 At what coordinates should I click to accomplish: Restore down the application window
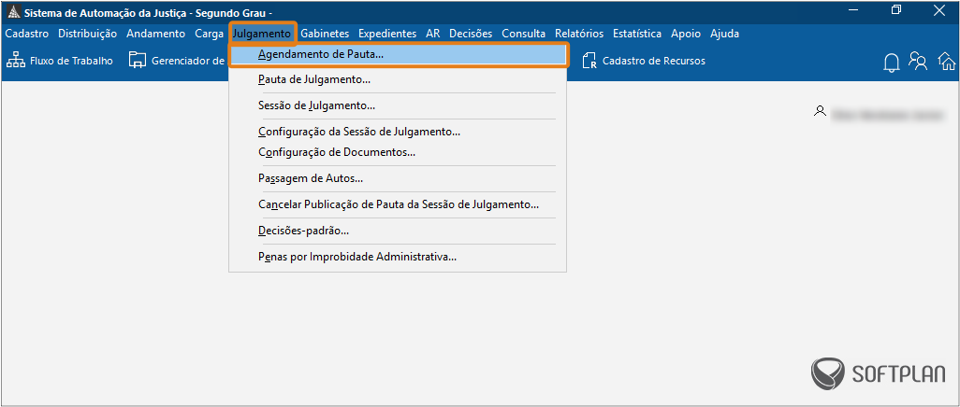(896, 9)
